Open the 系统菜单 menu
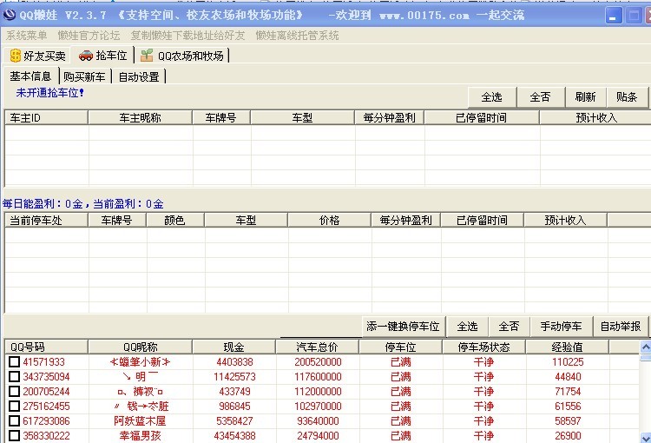The width and height of the screenshot is (651, 443). tap(27, 36)
